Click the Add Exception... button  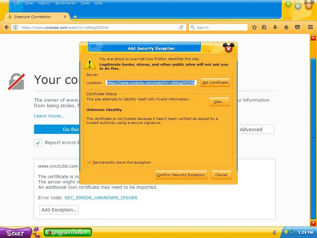click(x=59, y=210)
